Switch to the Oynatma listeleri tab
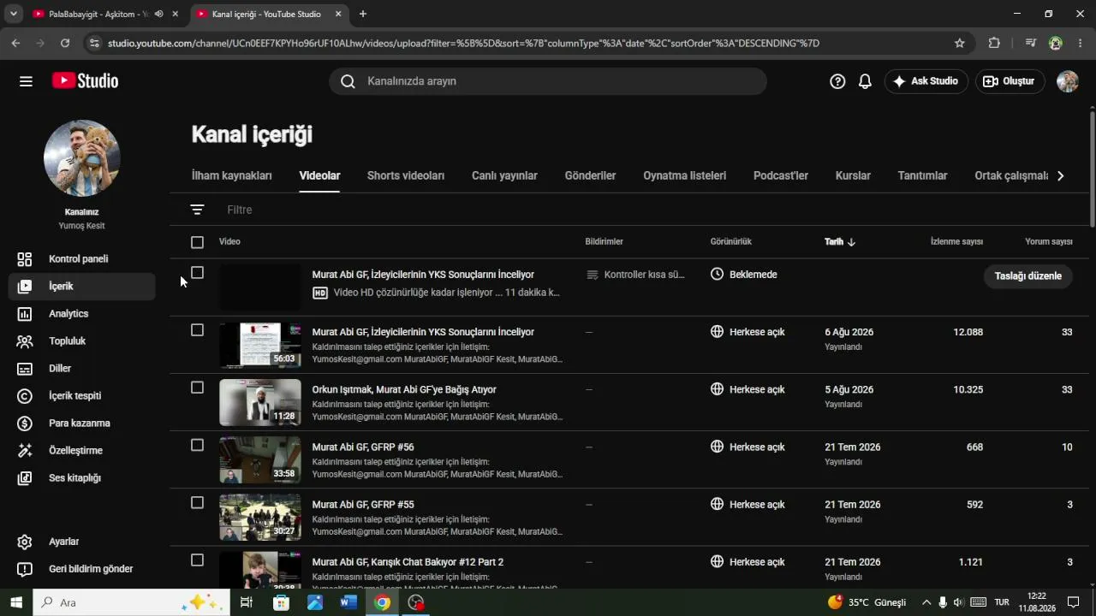Viewport: 1096px width, 616px height. 685,175
